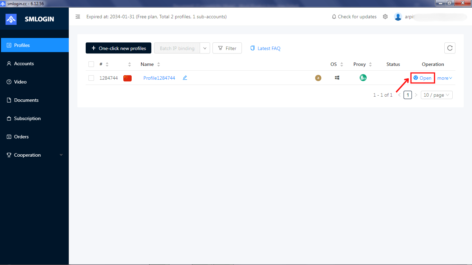Click the refresh icon in profile list
Viewport: 472px width, 265px height.
tap(450, 48)
